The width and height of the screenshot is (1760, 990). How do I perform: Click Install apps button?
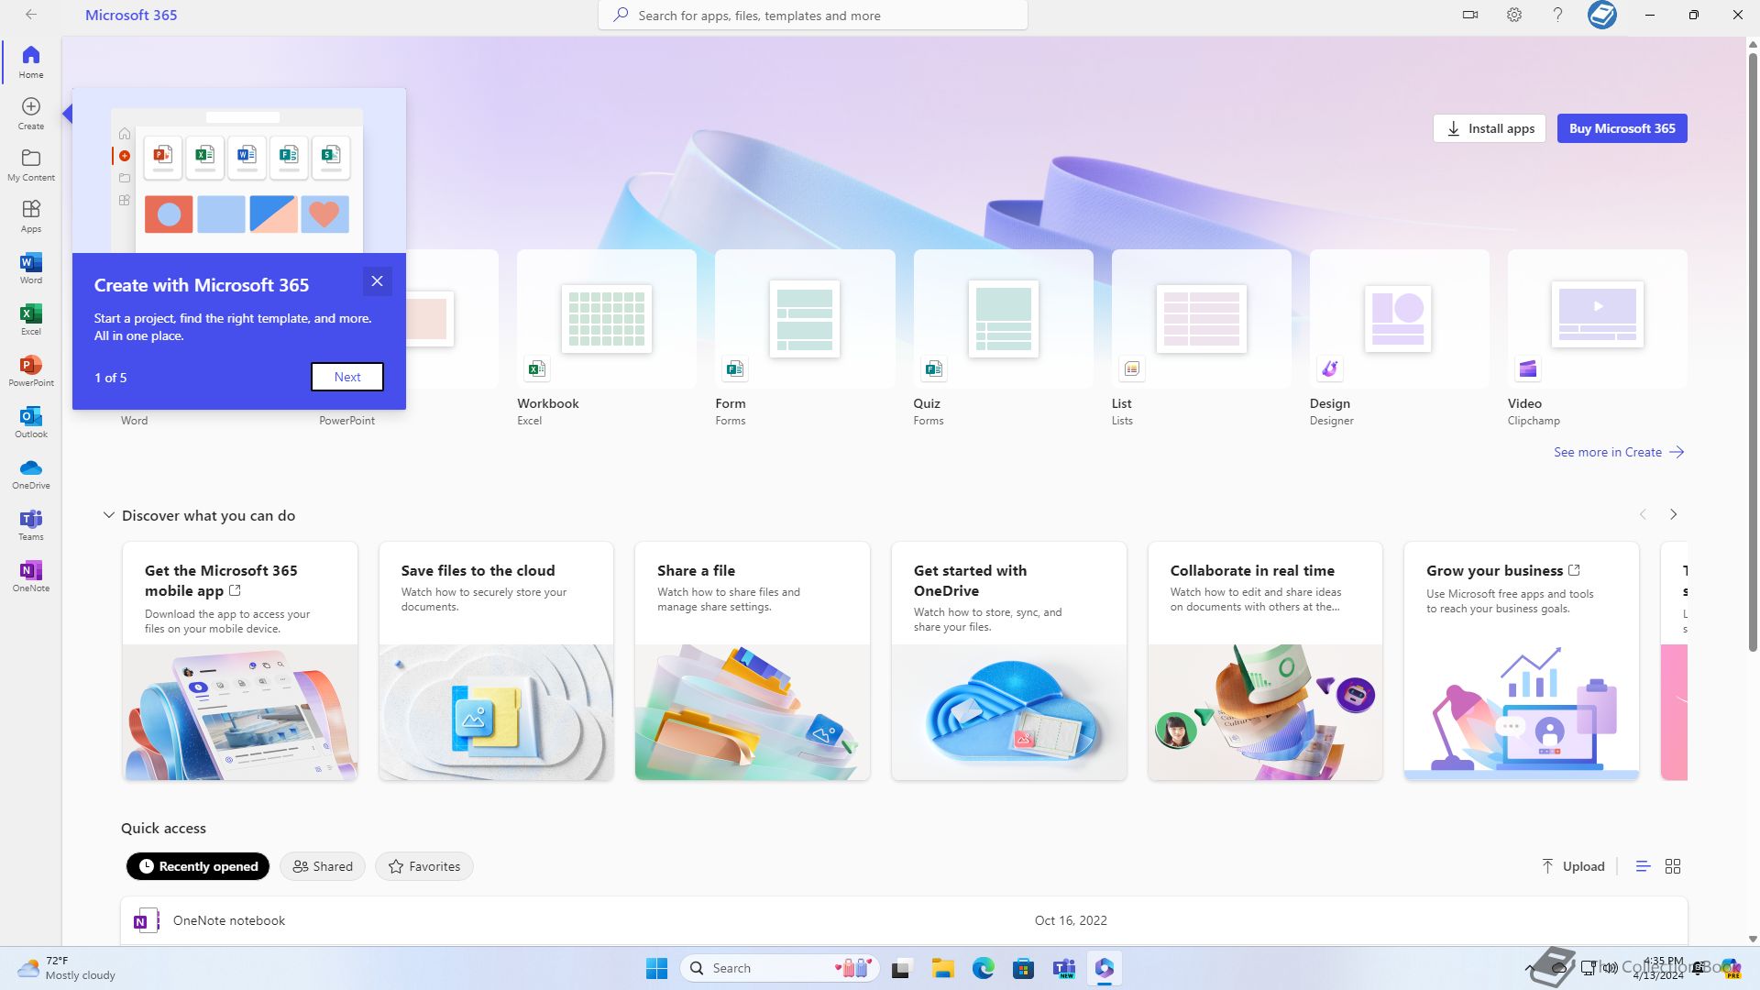coord(1490,128)
